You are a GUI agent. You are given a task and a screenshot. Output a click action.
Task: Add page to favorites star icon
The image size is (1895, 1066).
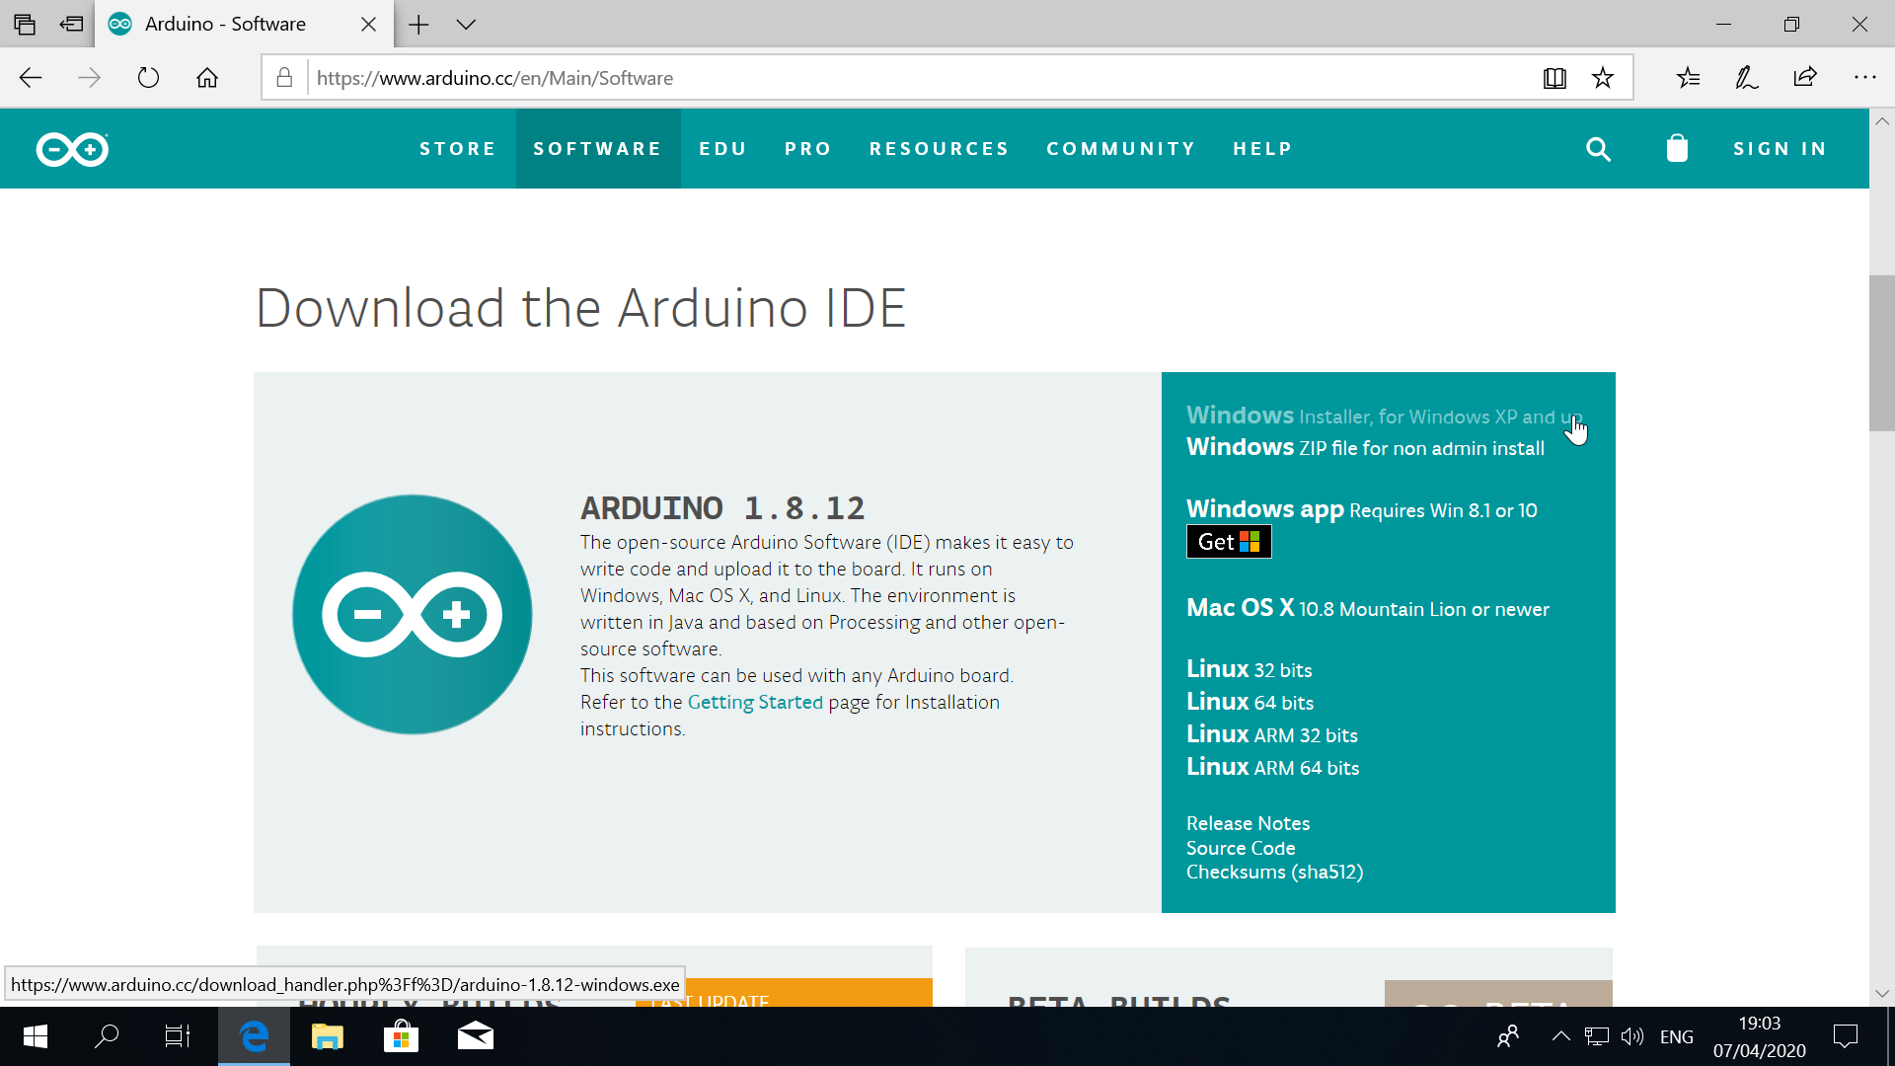click(x=1603, y=78)
